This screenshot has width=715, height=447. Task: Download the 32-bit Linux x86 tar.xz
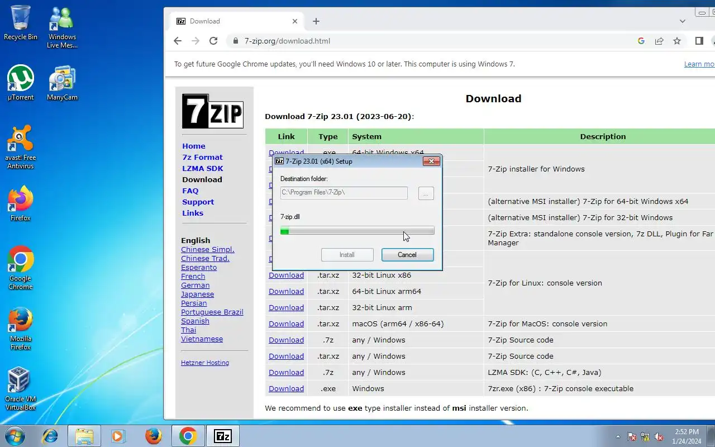(x=286, y=275)
